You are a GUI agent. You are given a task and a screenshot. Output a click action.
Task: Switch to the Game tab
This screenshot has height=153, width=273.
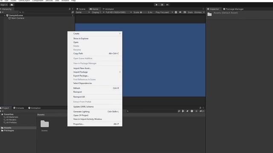(x=94, y=9)
